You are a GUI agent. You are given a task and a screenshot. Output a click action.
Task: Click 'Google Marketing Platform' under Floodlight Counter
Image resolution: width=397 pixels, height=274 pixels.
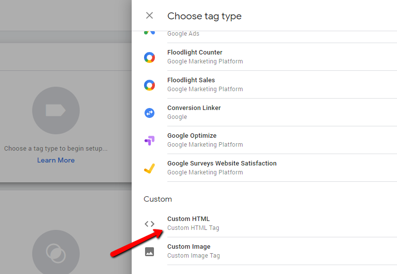pyautogui.click(x=205, y=61)
